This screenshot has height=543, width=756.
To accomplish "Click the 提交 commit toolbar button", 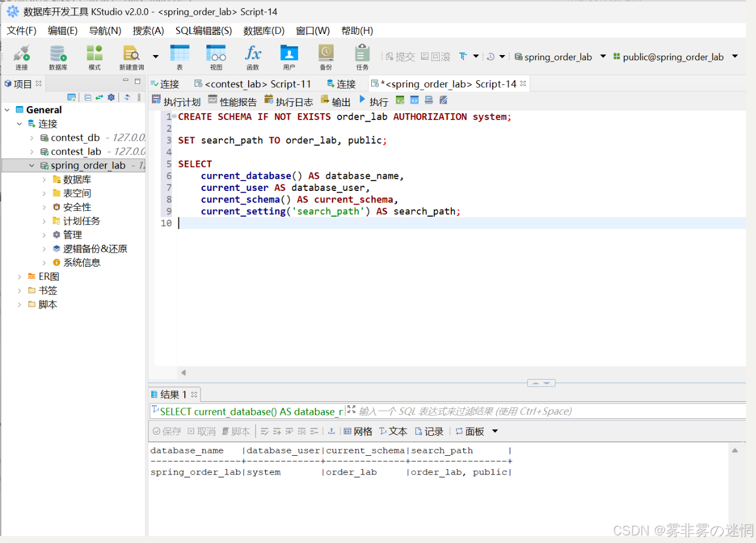I will tap(400, 57).
